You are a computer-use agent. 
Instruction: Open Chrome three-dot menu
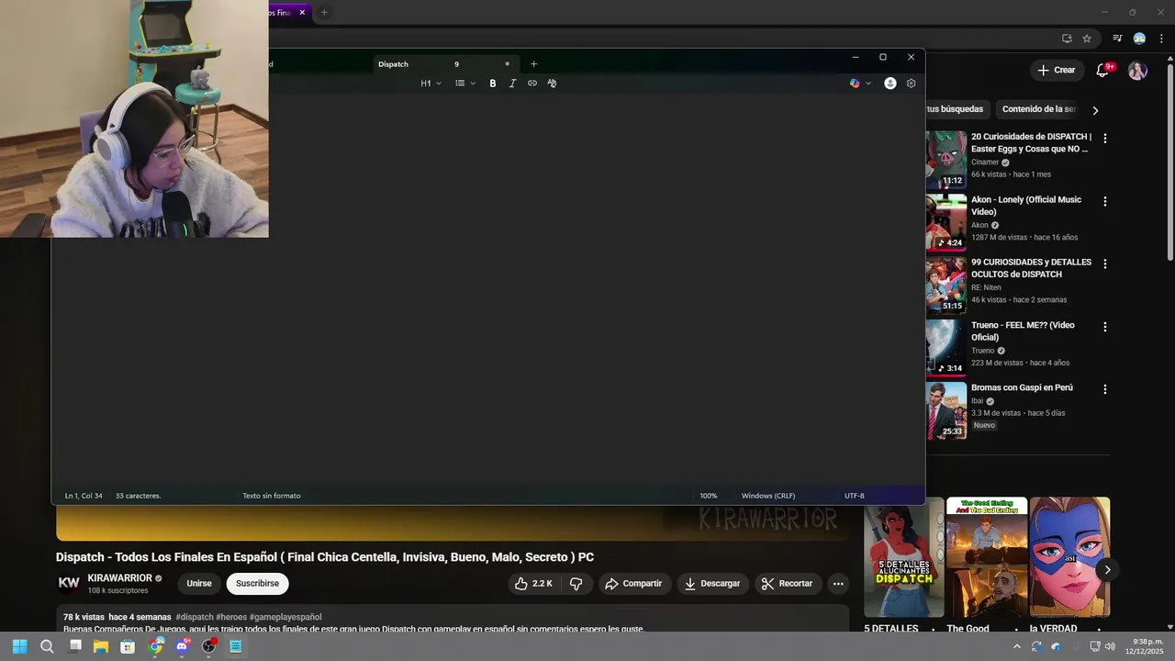coord(1162,39)
